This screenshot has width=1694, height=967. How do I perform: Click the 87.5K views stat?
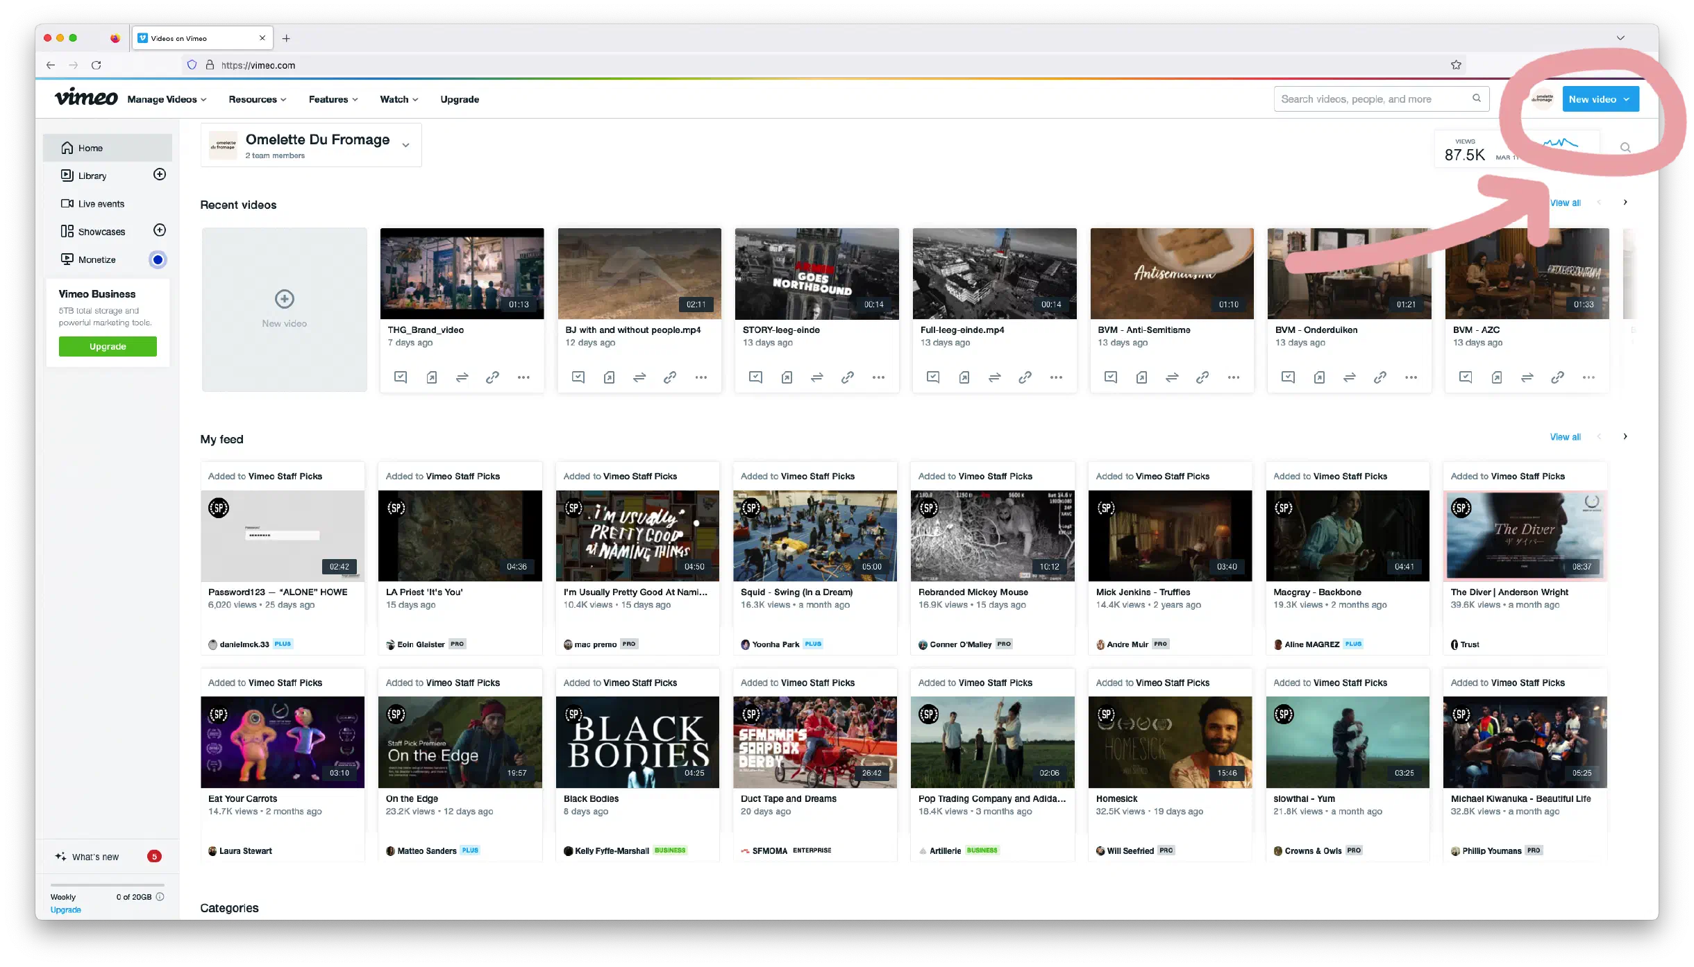[x=1465, y=150]
